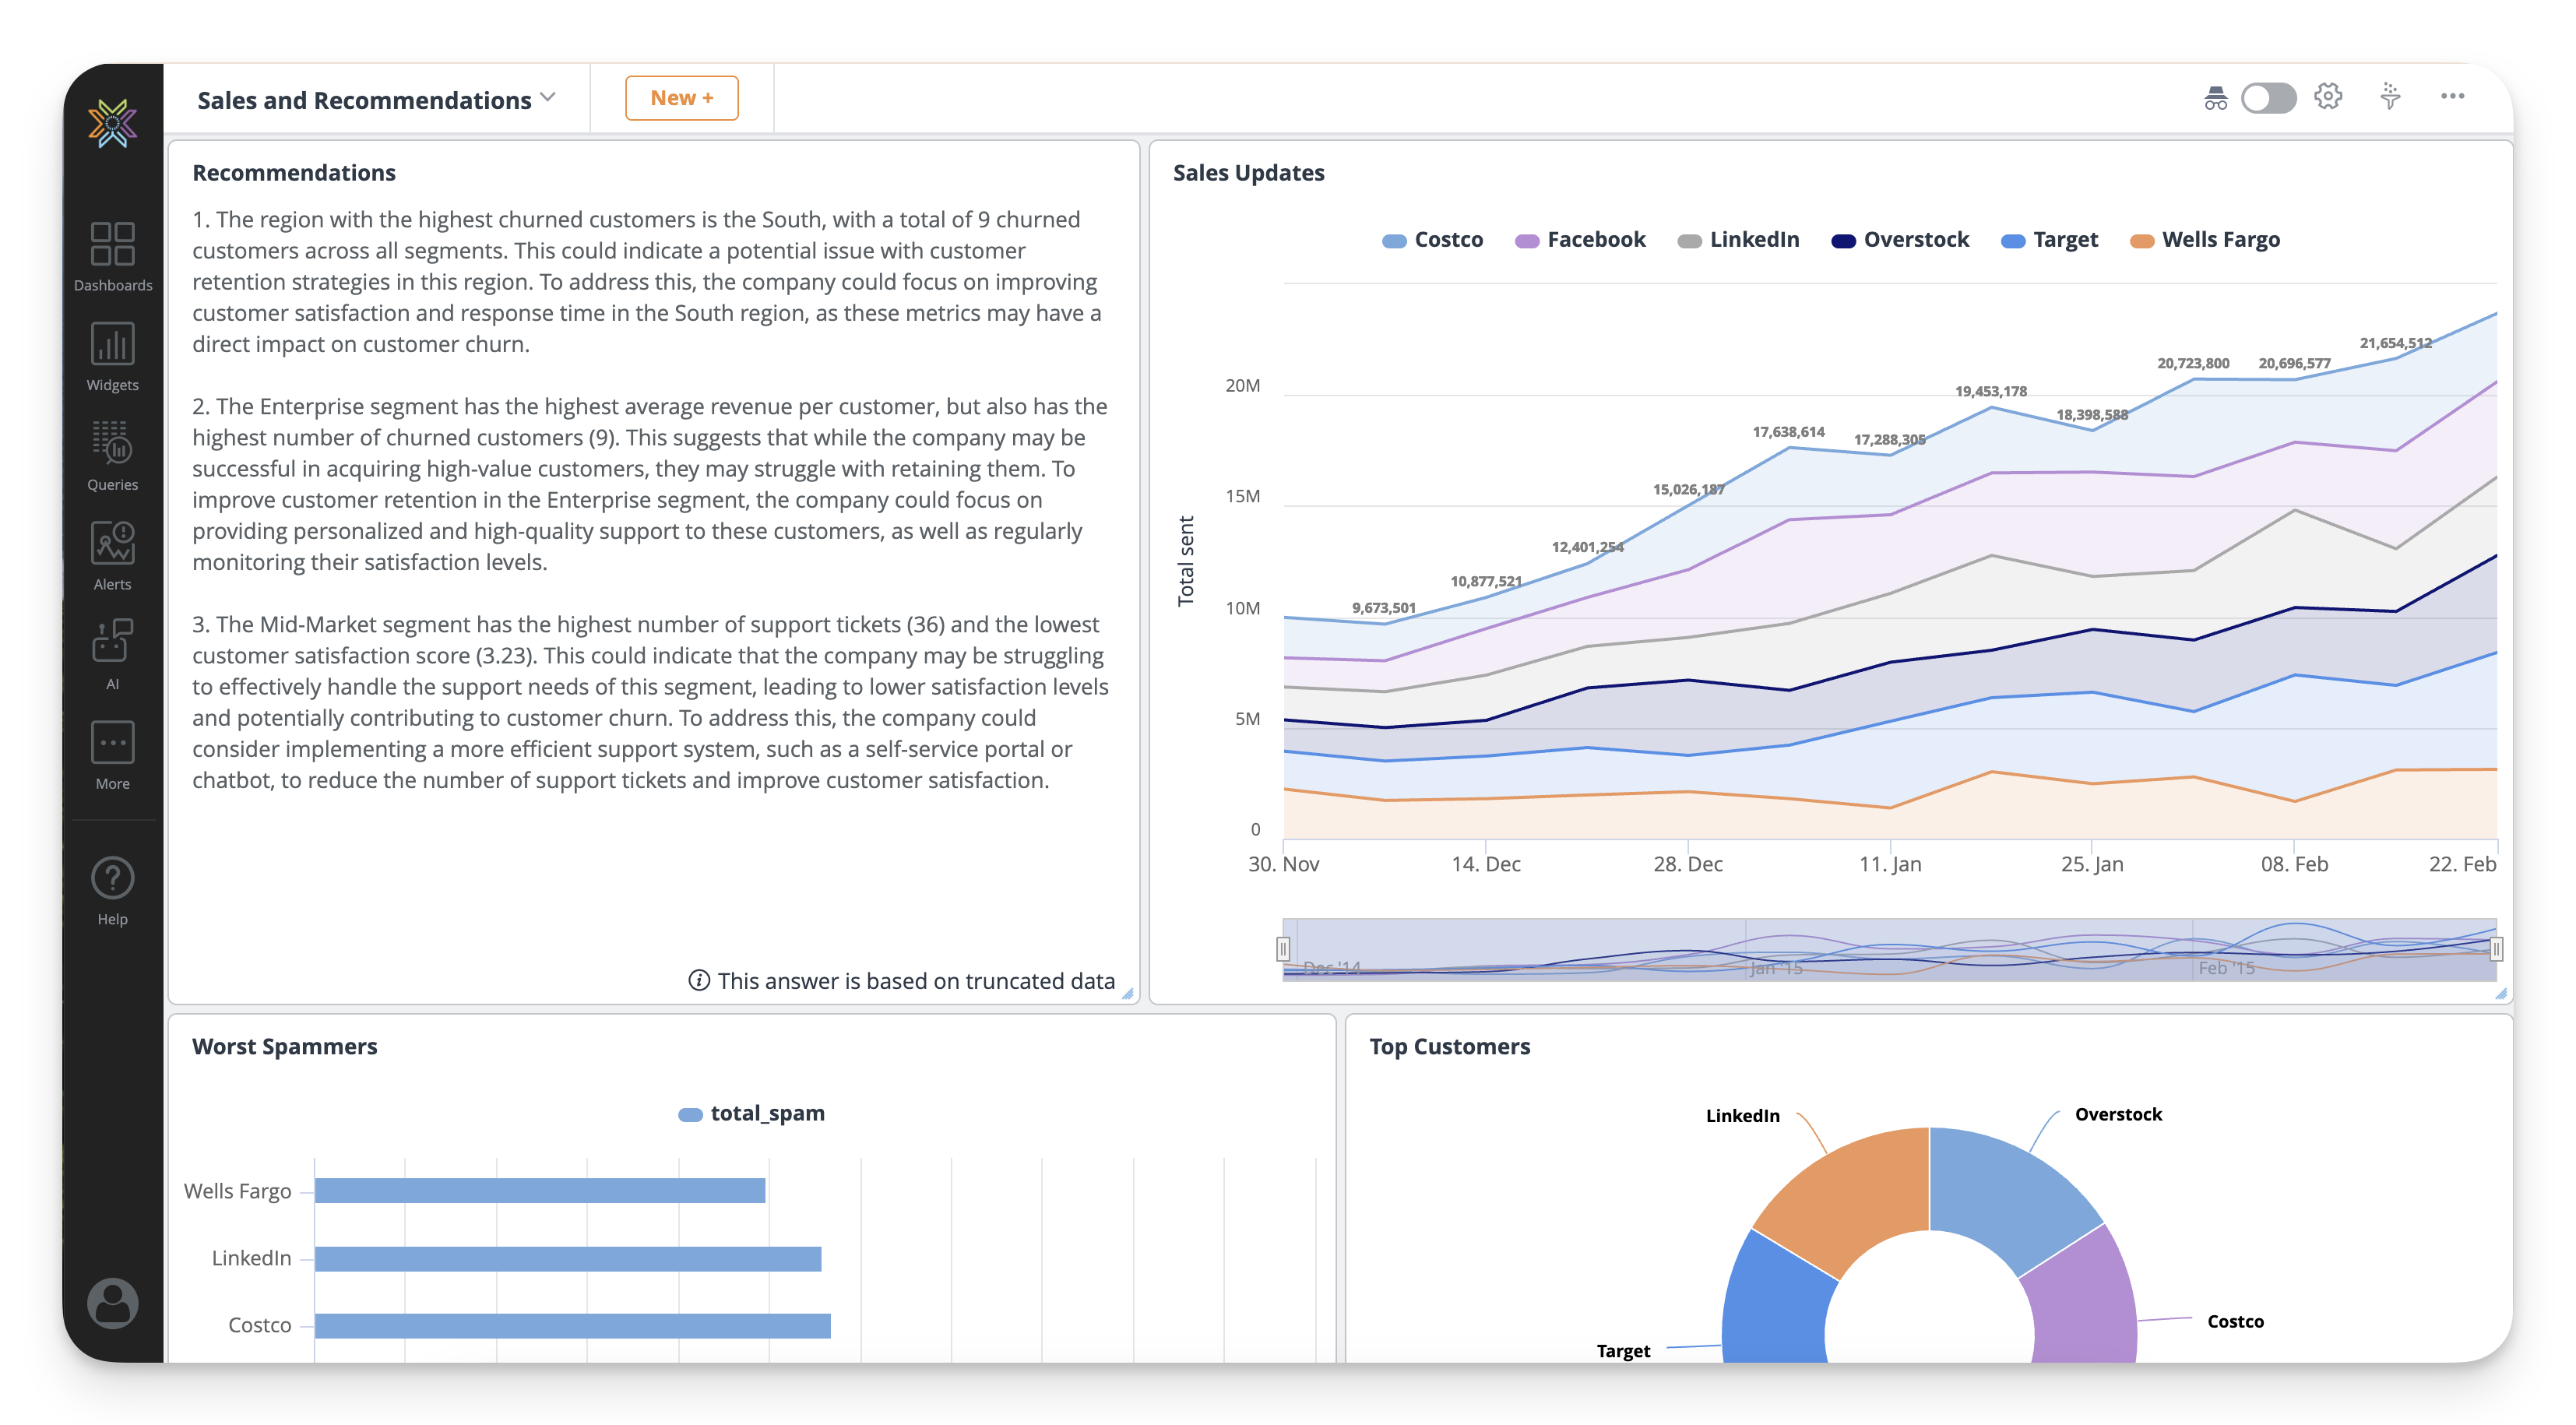Click data label 21,654,512
Image resolution: width=2576 pixels, height=1425 pixels.
click(x=2395, y=343)
